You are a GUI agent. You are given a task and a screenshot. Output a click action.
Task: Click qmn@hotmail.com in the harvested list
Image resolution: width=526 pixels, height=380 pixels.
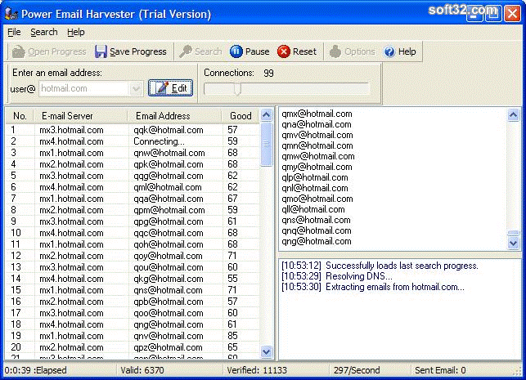(x=317, y=145)
